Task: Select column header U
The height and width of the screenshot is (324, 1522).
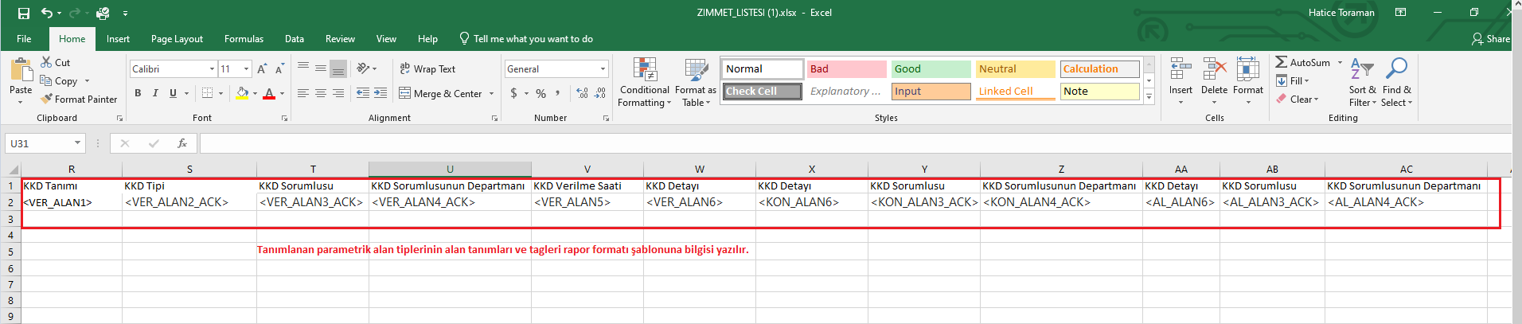Action: (x=450, y=169)
